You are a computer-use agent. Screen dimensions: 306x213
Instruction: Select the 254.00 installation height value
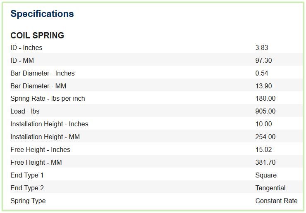[265, 137]
